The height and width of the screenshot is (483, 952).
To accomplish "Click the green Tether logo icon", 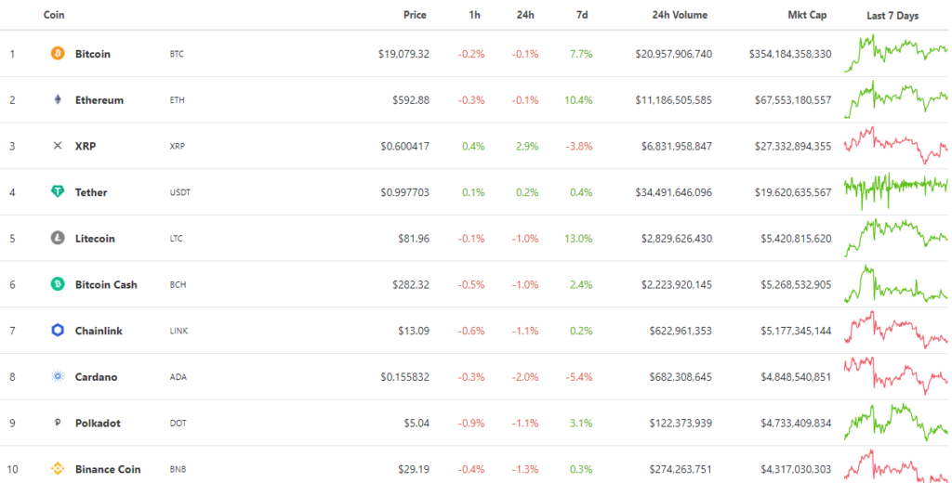I will click(58, 192).
